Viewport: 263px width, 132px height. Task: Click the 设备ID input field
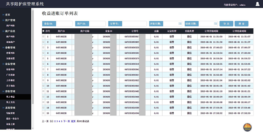(64, 23)
